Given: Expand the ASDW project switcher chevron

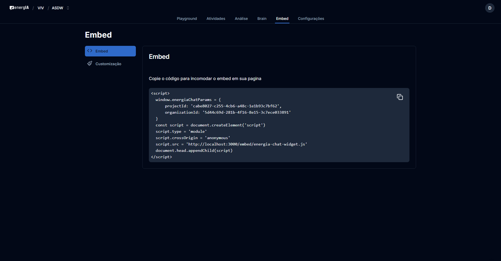Looking at the screenshot, I should 68,8.
